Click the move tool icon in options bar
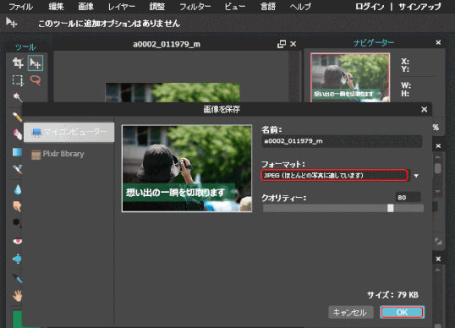This screenshot has width=455, height=328. click(x=12, y=23)
